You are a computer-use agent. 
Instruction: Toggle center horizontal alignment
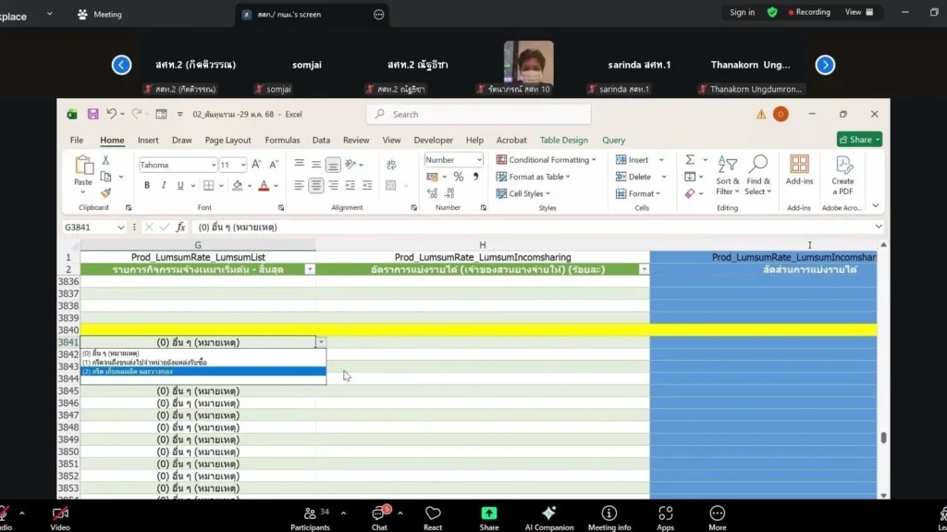316,185
